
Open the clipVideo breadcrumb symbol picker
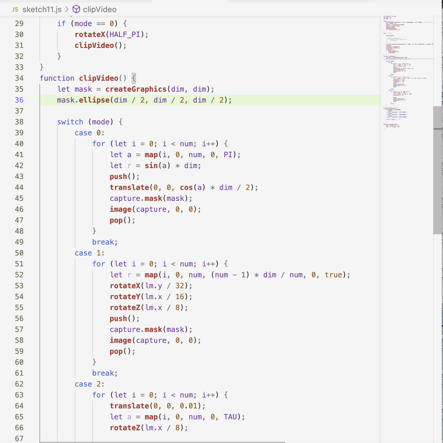point(100,9)
